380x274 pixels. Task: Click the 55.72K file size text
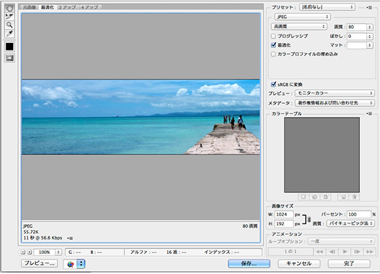pyautogui.click(x=31, y=232)
